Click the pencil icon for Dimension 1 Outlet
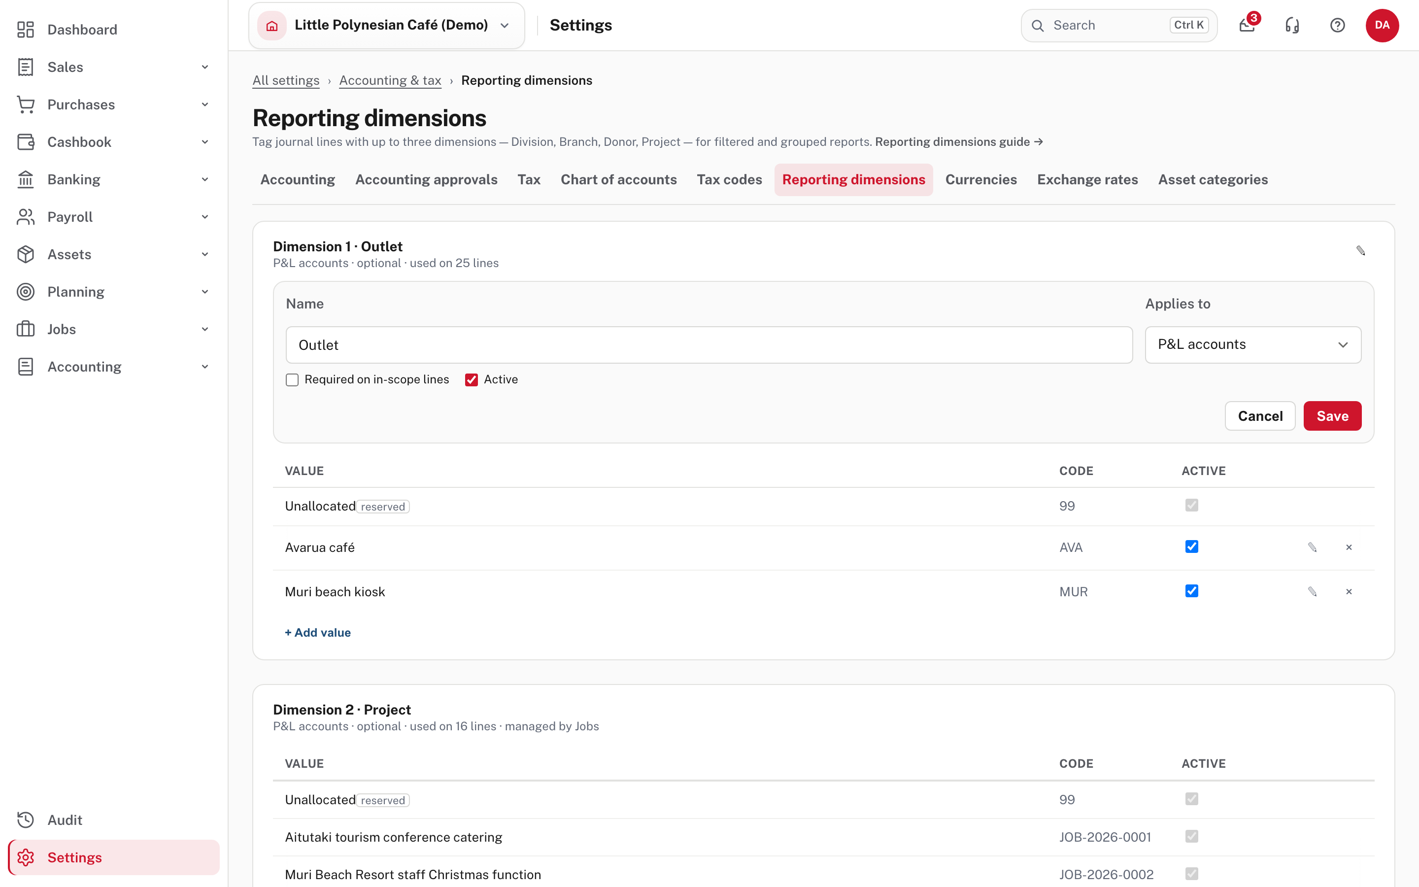The width and height of the screenshot is (1419, 887). (1360, 250)
